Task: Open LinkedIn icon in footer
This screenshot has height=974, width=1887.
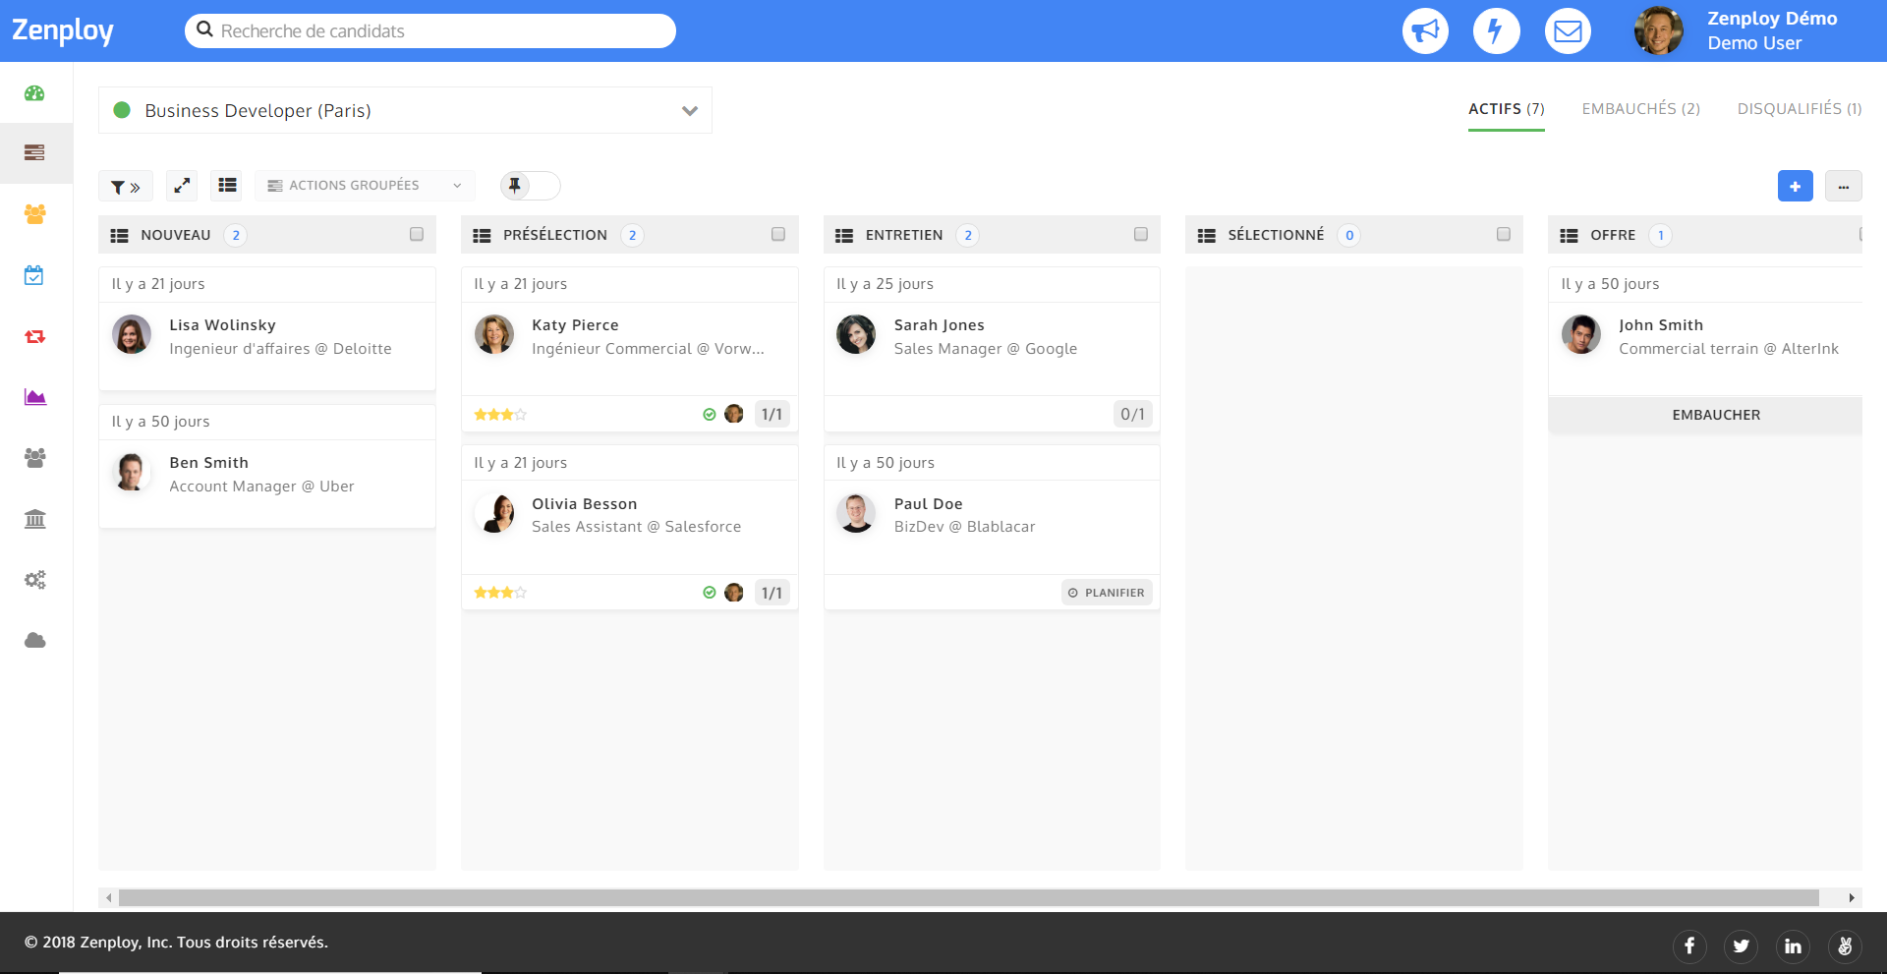Action: [x=1793, y=945]
